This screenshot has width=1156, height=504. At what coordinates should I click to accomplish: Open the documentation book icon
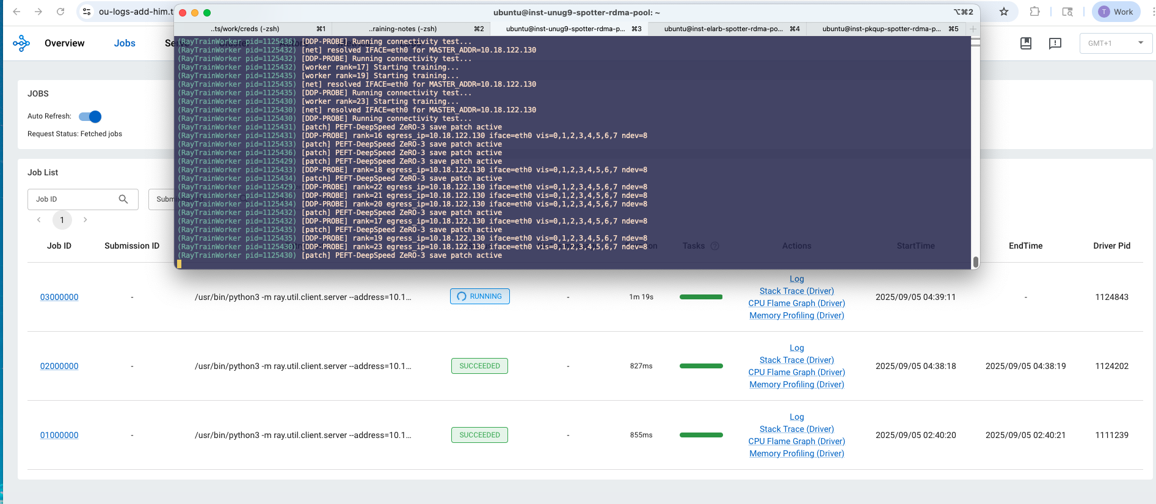point(1026,43)
